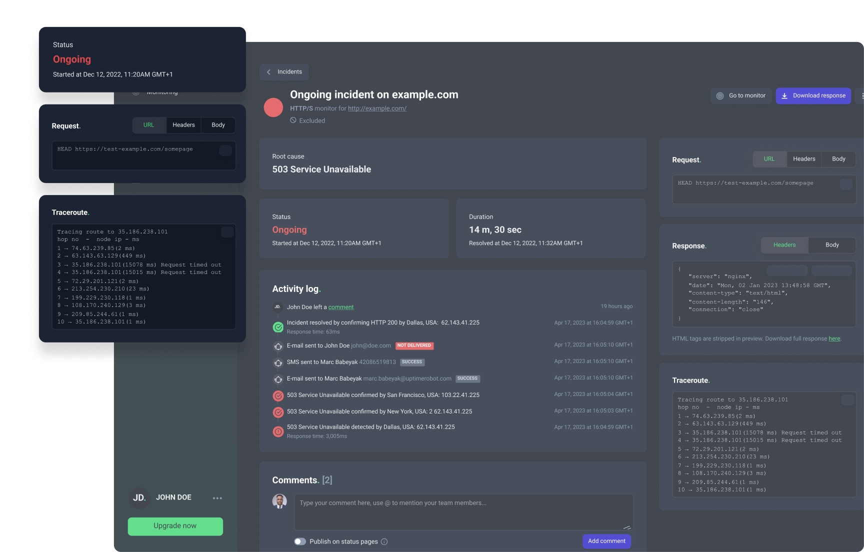Select the Headers tab in left Request panel
Viewport: 864px width, 552px height.
coord(183,125)
